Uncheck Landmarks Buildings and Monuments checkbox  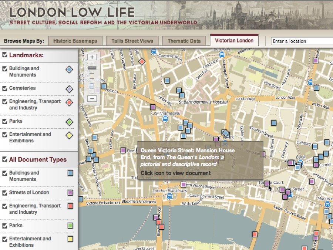tap(5, 68)
